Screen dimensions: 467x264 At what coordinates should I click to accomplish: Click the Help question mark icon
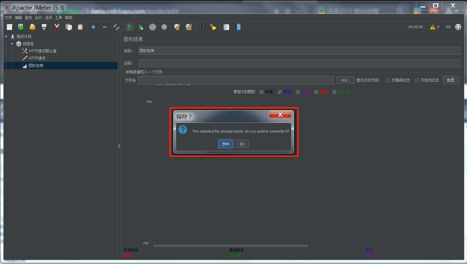[238, 27]
